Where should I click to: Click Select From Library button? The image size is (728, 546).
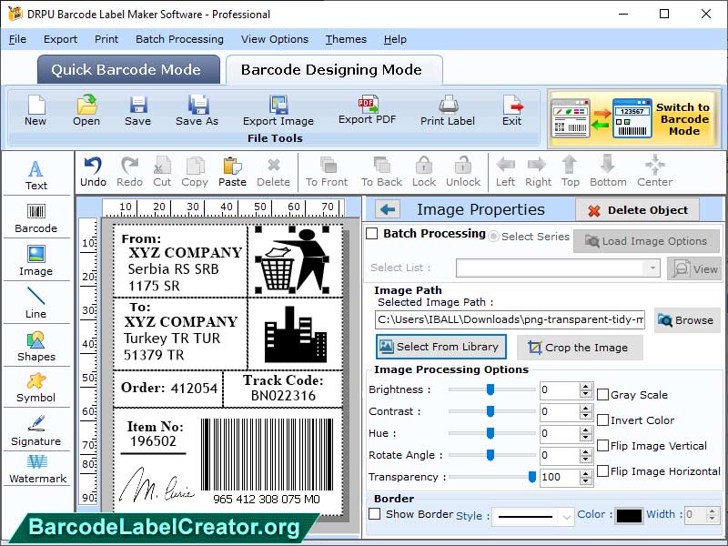coord(440,347)
